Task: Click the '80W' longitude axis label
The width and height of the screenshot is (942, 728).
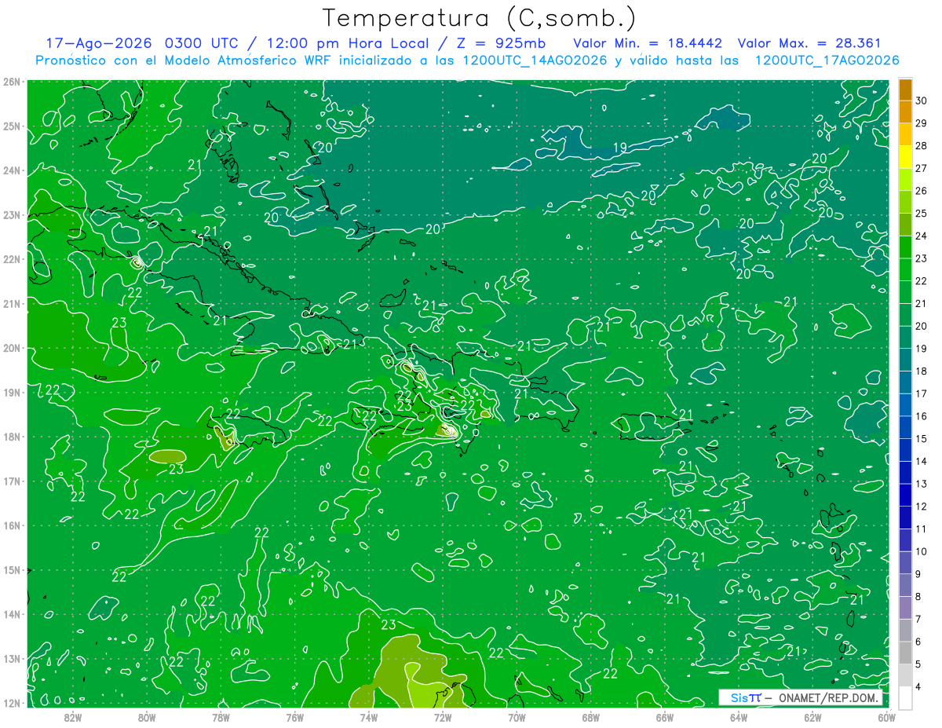Action: click(x=147, y=716)
